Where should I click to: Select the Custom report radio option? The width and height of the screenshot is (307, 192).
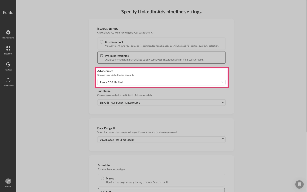pyautogui.click(x=101, y=42)
